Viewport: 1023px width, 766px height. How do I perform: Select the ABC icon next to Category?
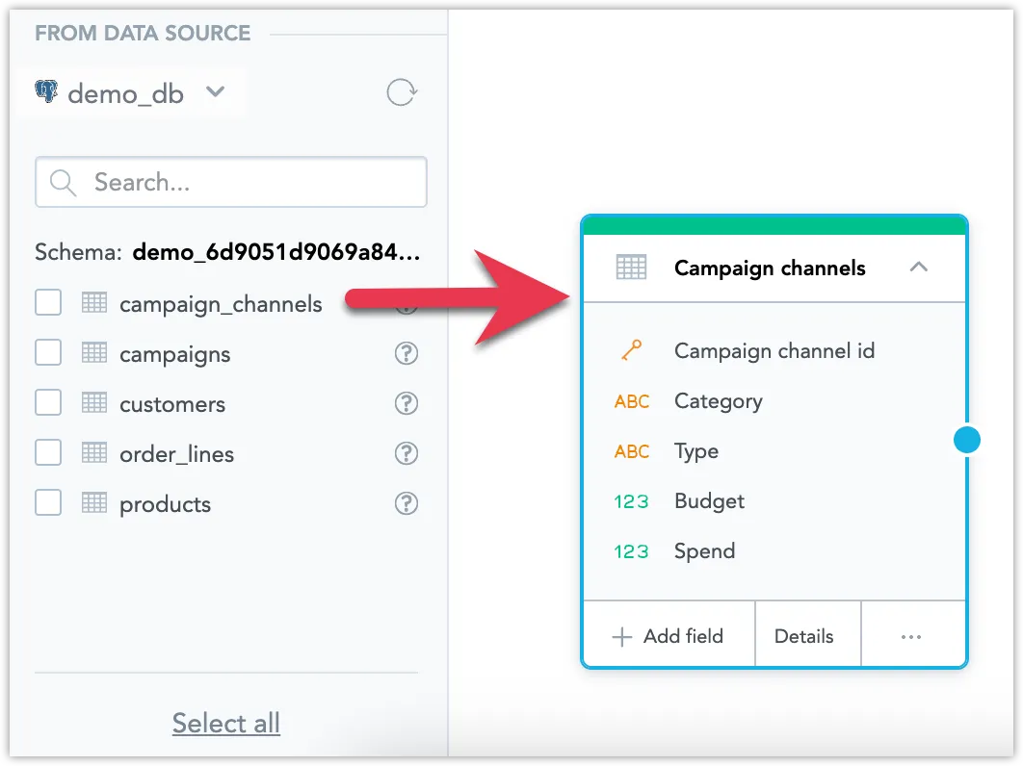click(631, 401)
